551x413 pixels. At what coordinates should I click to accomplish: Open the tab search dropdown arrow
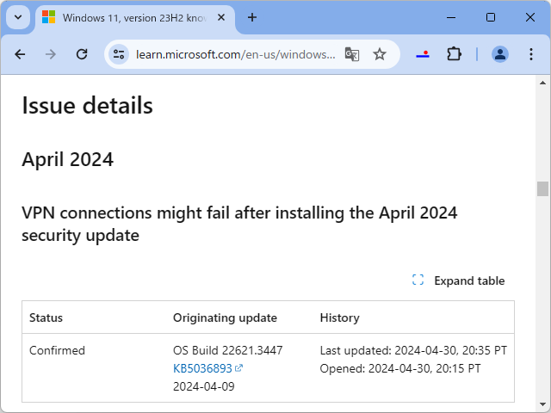pos(19,17)
